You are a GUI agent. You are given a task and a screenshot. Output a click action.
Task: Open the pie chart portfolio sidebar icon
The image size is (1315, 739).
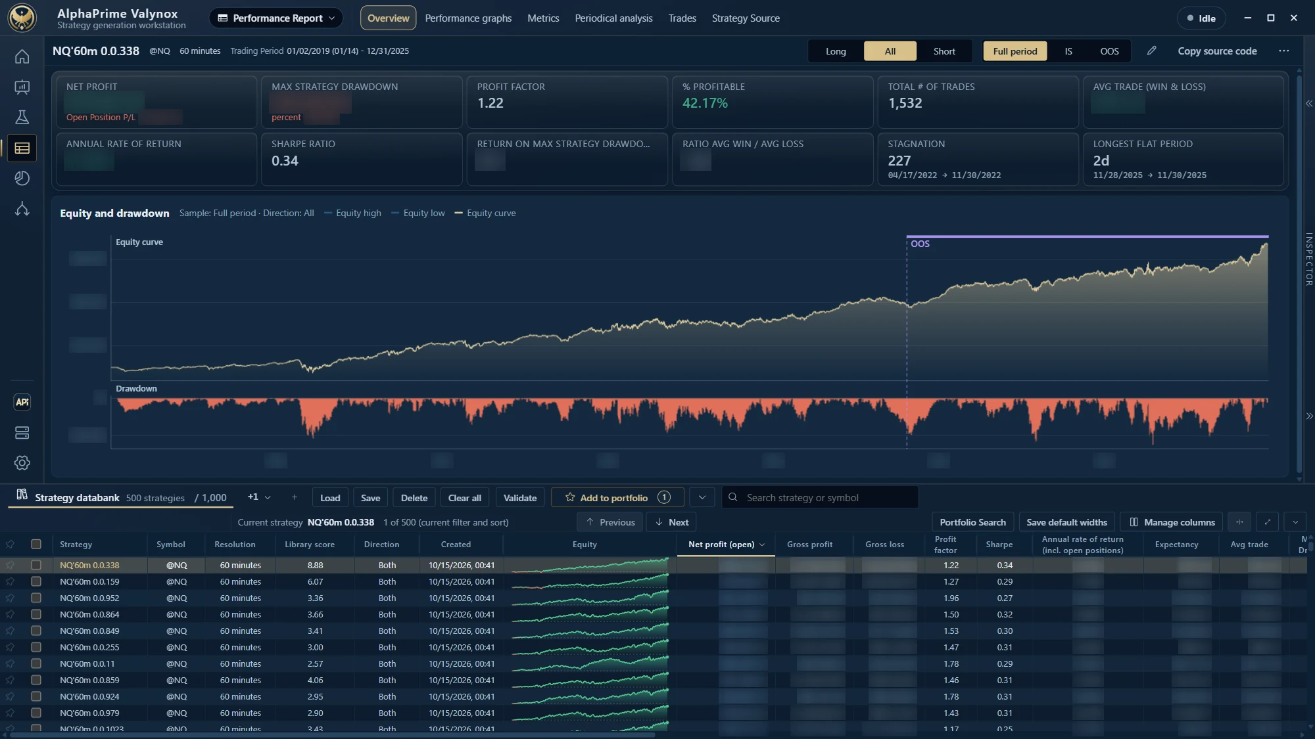point(22,178)
